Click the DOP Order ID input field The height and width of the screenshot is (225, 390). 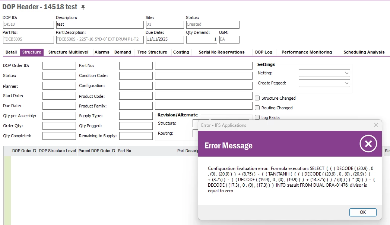click(x=59, y=65)
